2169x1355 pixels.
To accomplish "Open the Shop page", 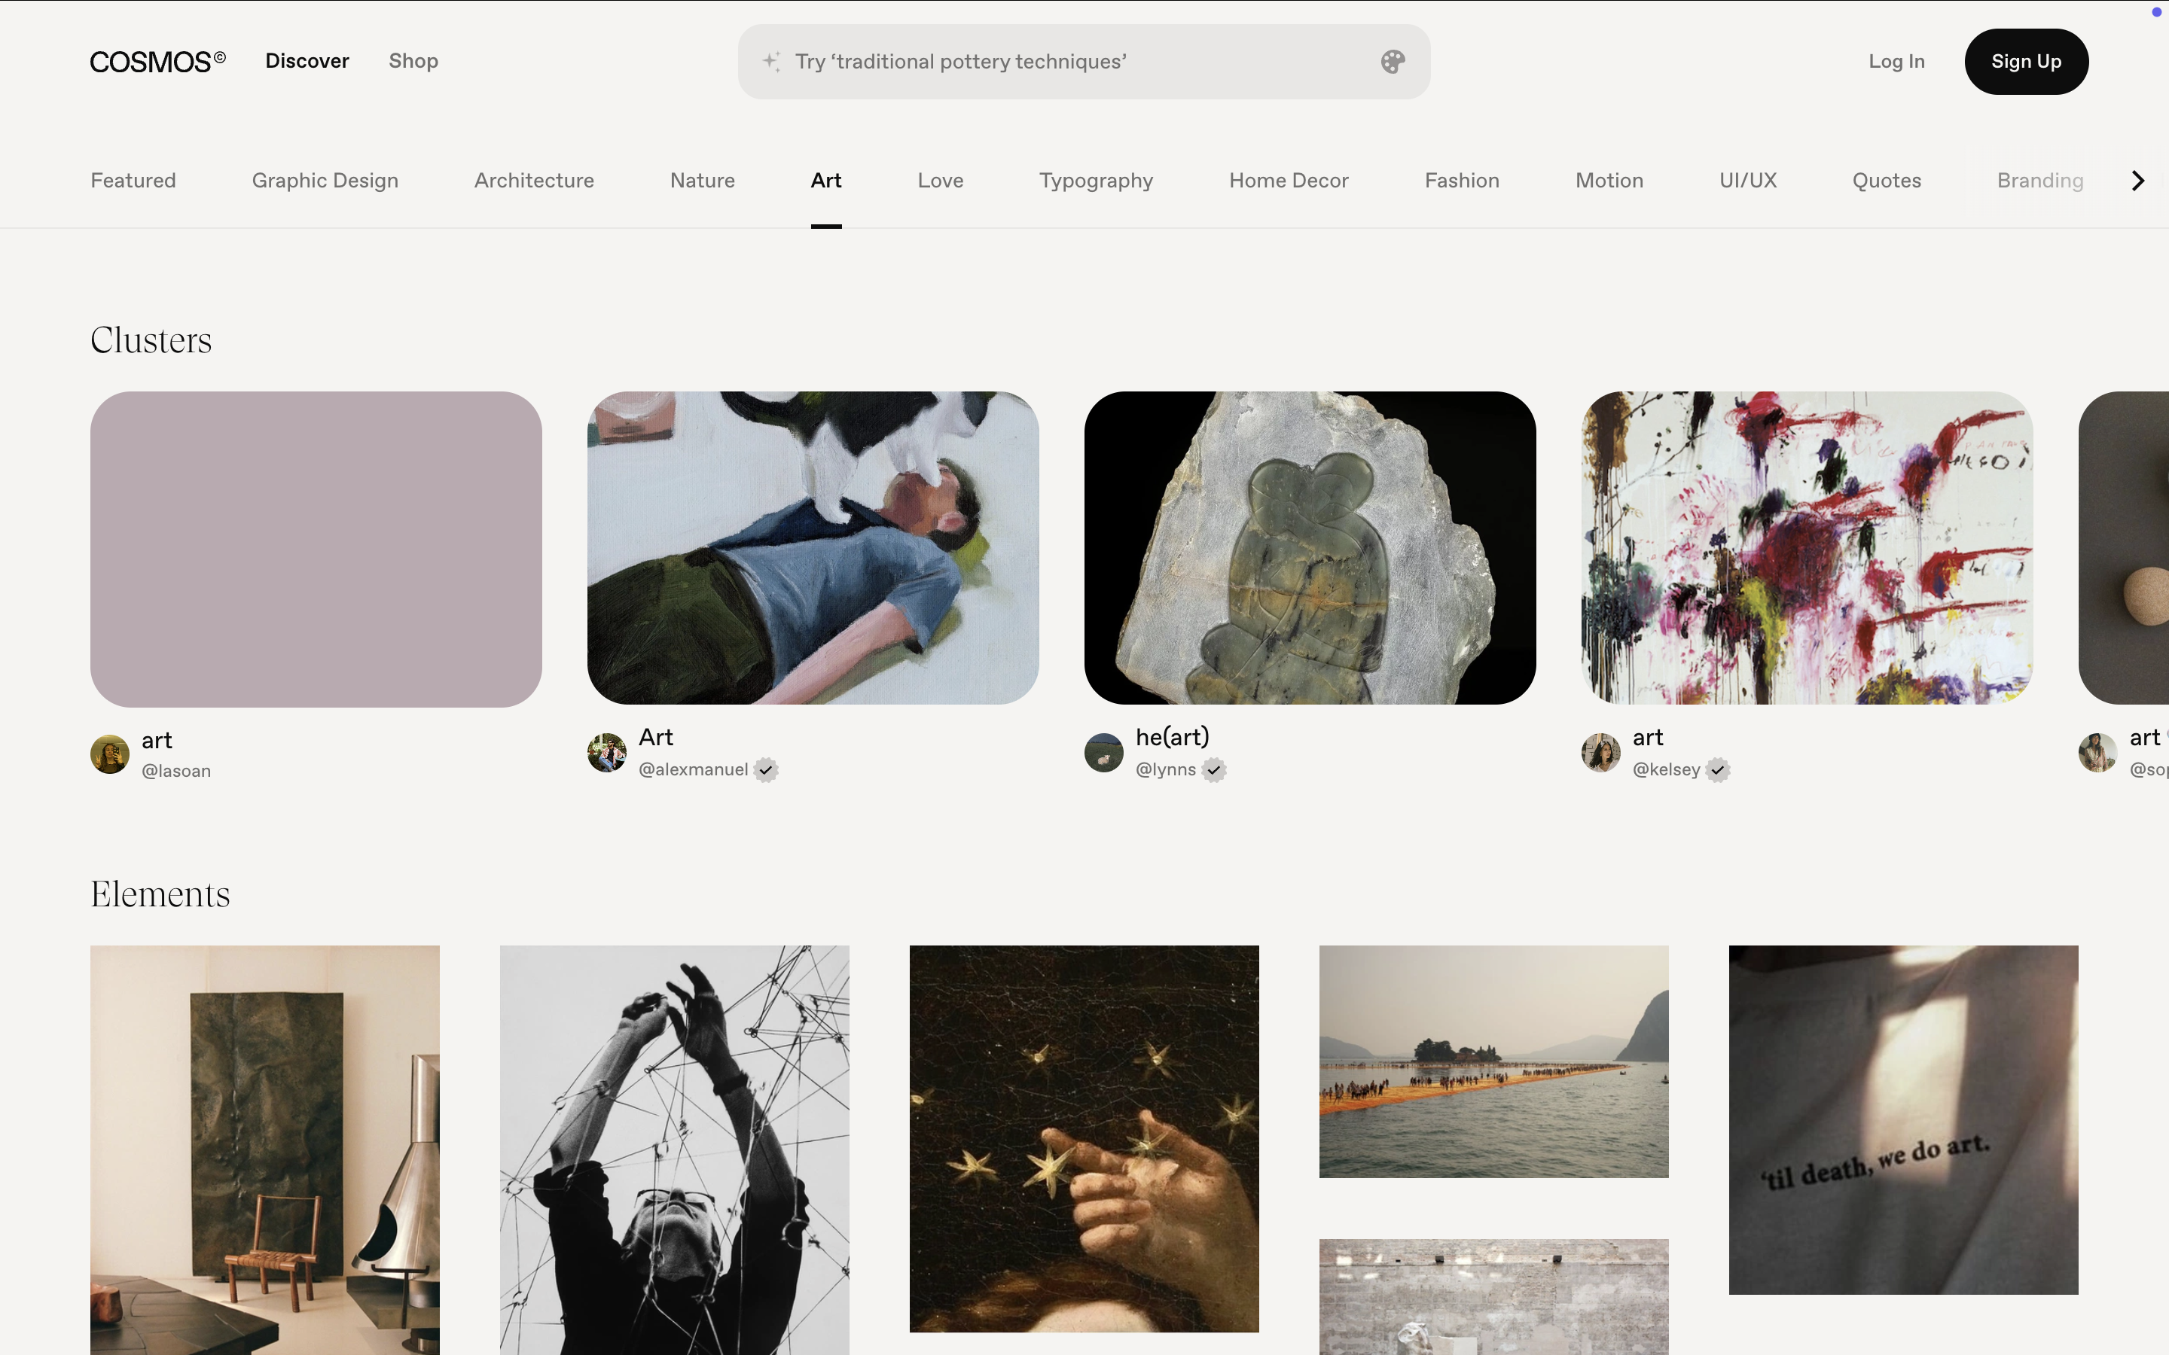I will tap(413, 61).
